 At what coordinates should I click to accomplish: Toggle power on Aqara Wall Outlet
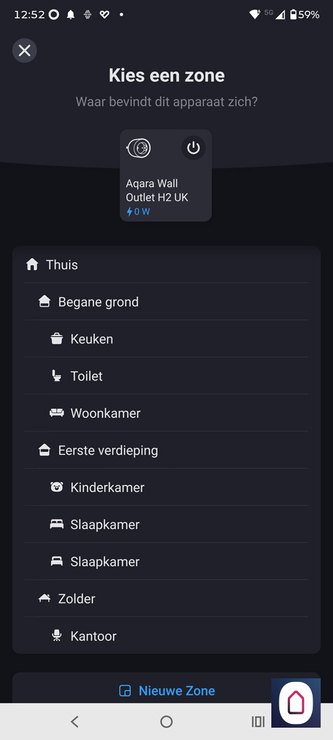(x=194, y=148)
